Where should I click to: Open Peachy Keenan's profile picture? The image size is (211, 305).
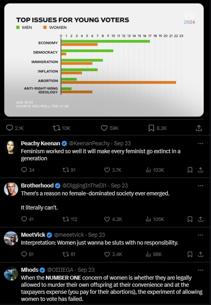coord(11,147)
